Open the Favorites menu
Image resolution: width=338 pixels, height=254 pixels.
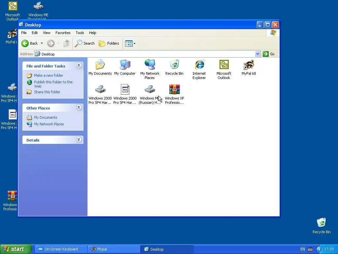[63, 33]
